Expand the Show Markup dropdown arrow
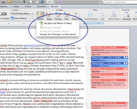 (32, 18)
